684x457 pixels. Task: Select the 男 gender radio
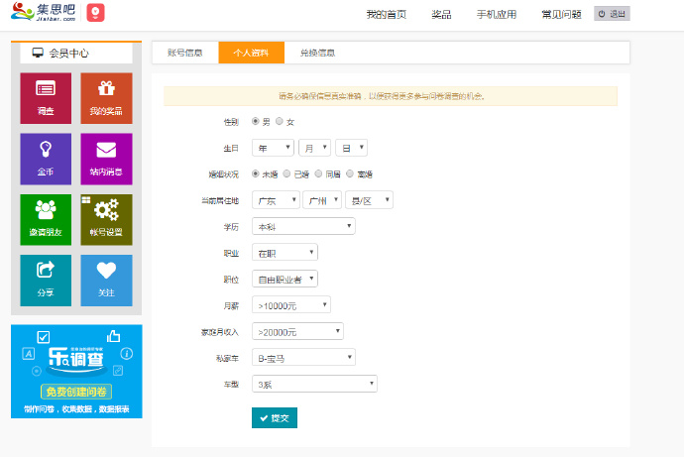pos(256,121)
